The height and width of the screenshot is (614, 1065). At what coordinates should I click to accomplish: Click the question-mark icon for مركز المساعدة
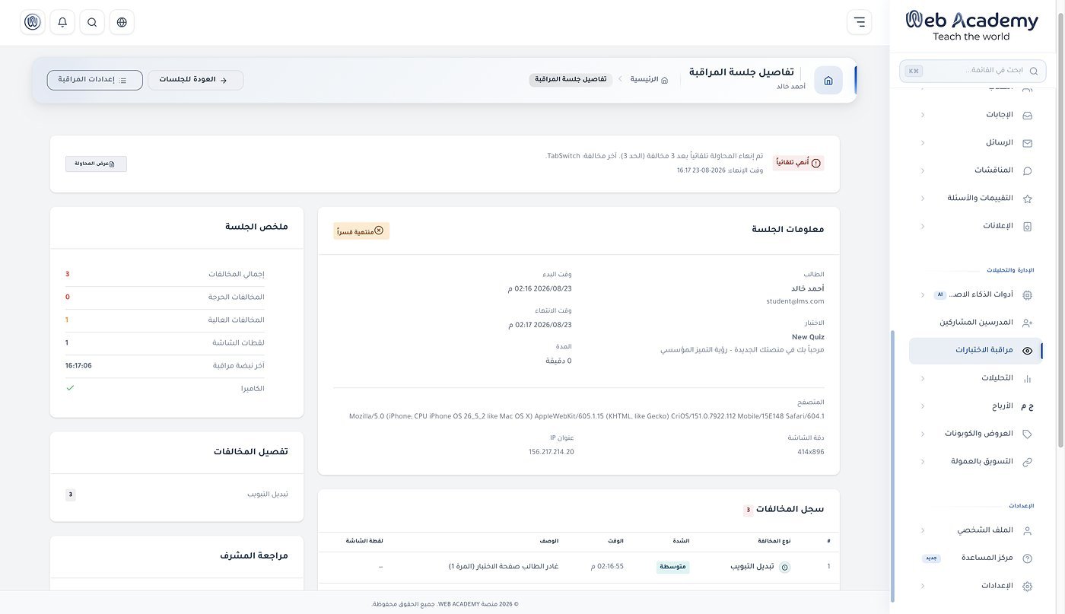pos(1027,558)
